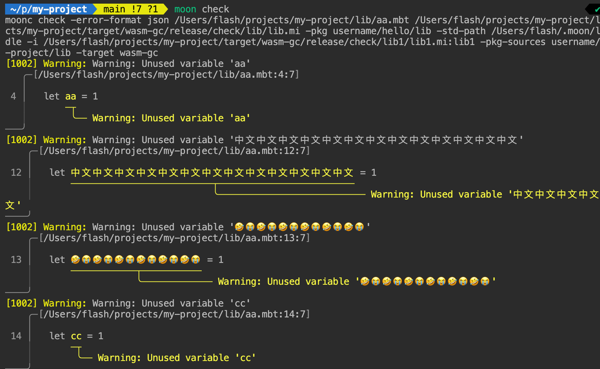Screen dimensions: 600x369
Task: Click variable 'aa' in the 'let aa = 1' line
Action: [70, 96]
